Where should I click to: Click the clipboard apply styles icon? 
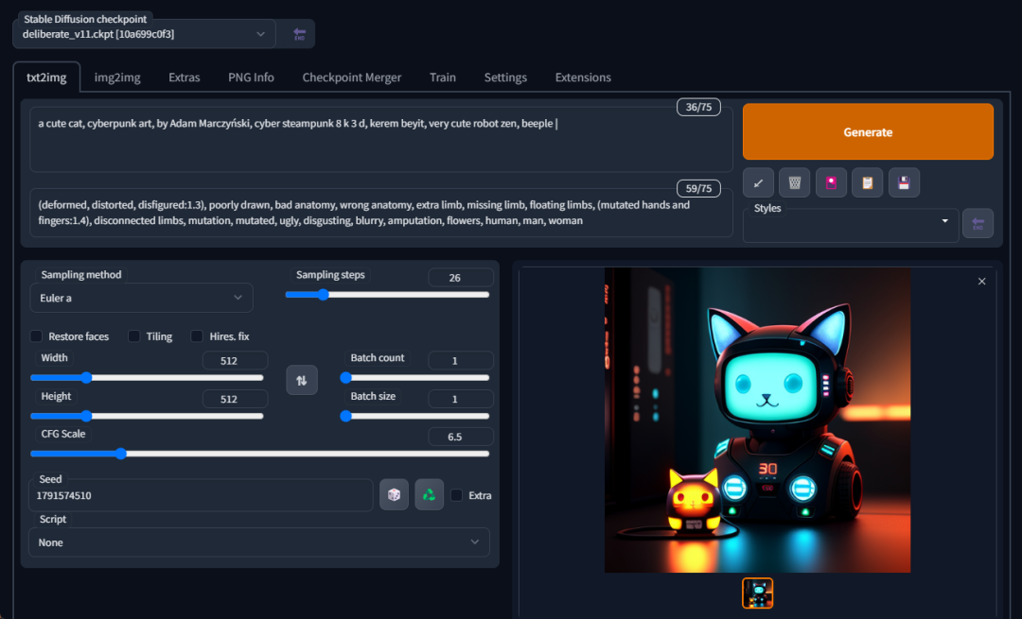coord(868,183)
